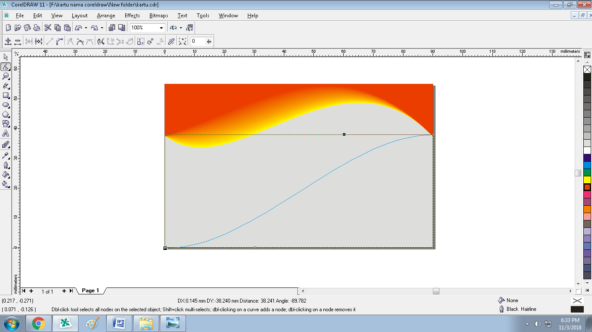The height and width of the screenshot is (332, 592).
Task: Go to last page navigation button
Action: 71,291
